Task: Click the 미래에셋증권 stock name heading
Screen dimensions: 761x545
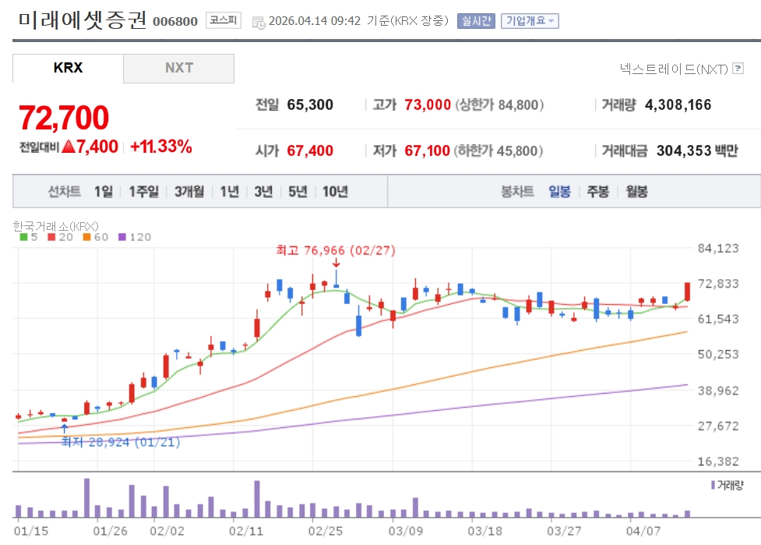Action: (x=83, y=20)
